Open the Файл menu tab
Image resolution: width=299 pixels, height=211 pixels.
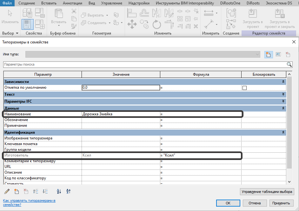click(x=7, y=3)
